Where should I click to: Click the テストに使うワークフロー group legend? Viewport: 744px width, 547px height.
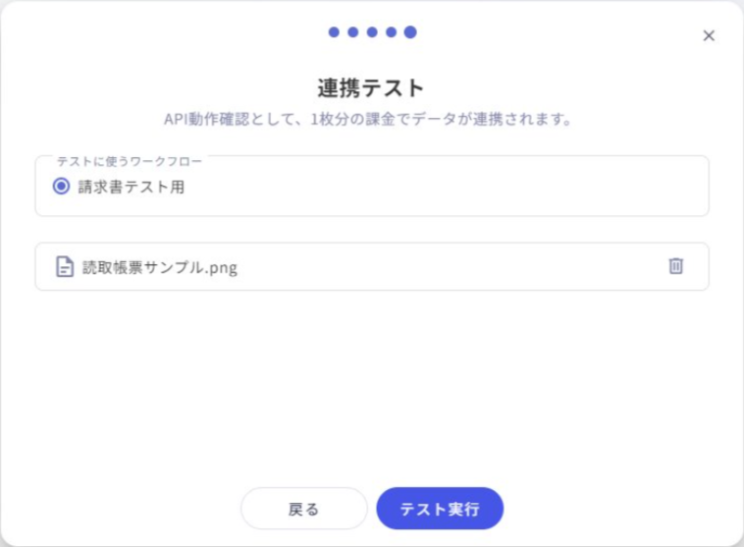pos(130,161)
